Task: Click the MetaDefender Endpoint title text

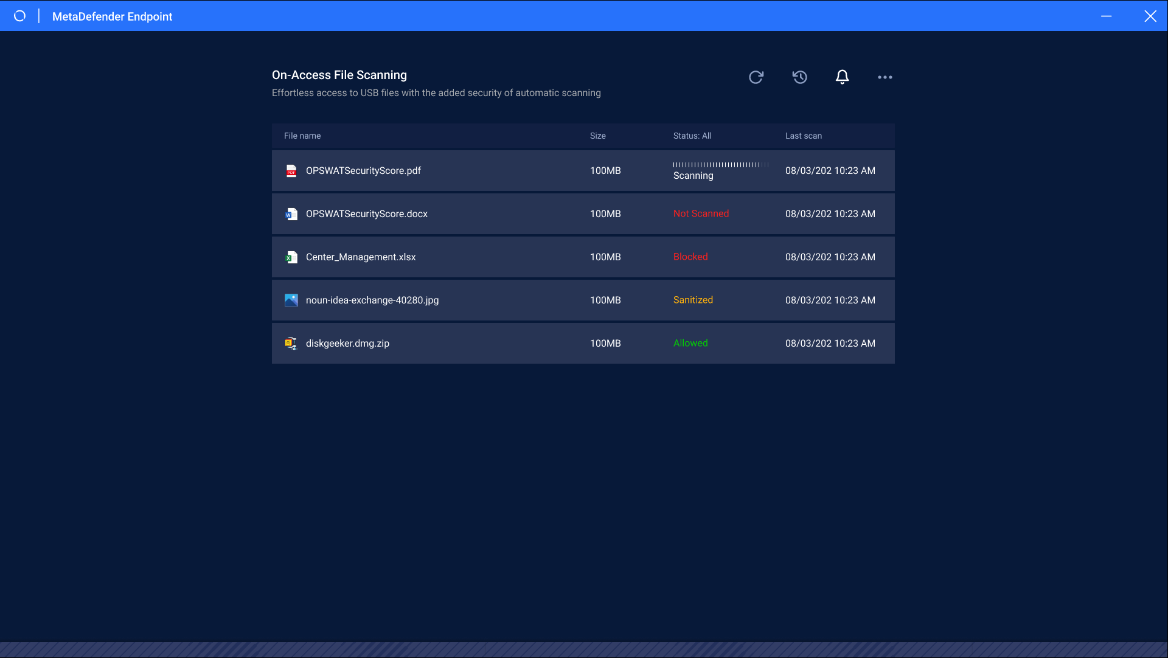Action: tap(112, 16)
